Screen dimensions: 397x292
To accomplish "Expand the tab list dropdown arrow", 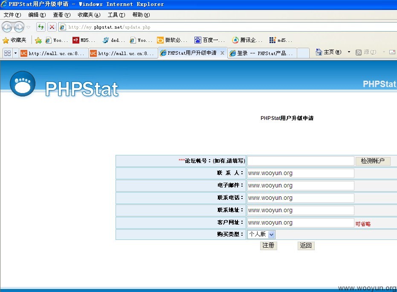I will coord(15,53).
